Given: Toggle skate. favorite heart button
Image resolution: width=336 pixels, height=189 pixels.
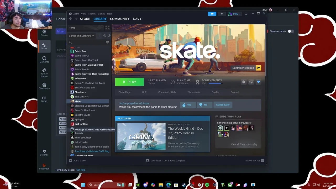Looking at the screenshot, I should tap(258, 82).
